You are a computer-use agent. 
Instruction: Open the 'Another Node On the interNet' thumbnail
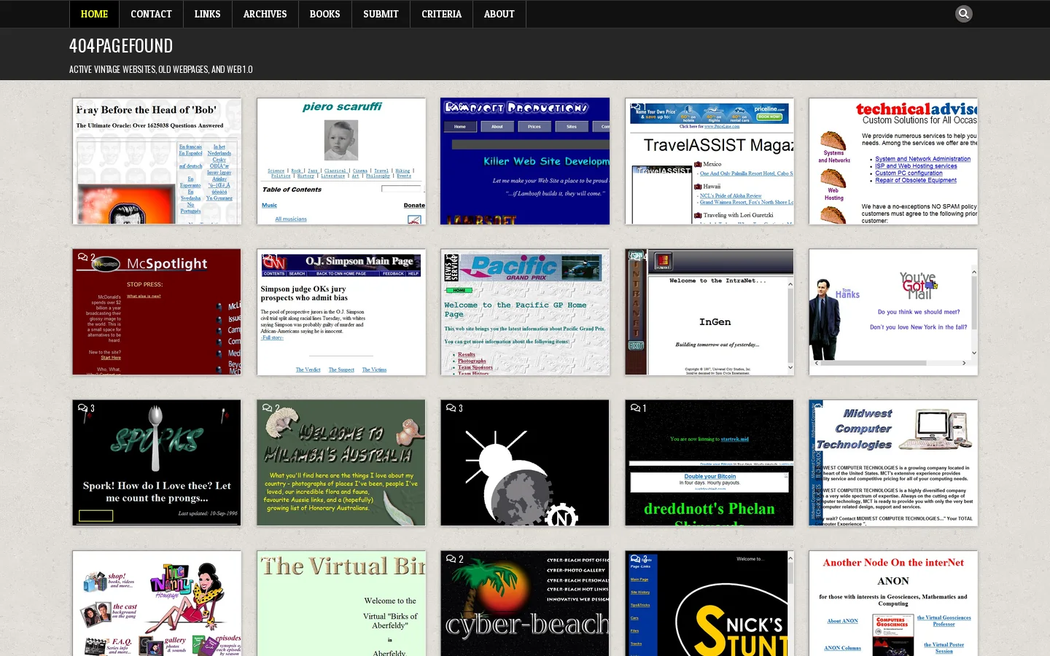point(893,604)
